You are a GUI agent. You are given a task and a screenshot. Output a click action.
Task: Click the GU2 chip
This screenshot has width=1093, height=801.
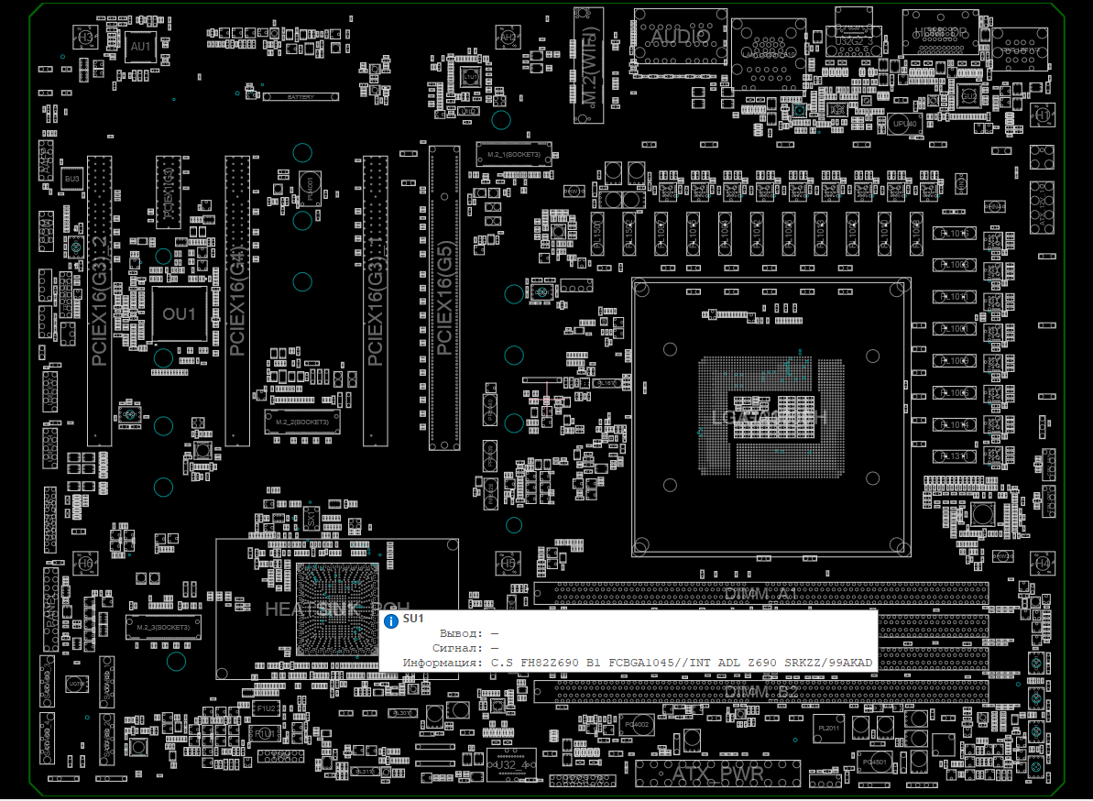(969, 96)
